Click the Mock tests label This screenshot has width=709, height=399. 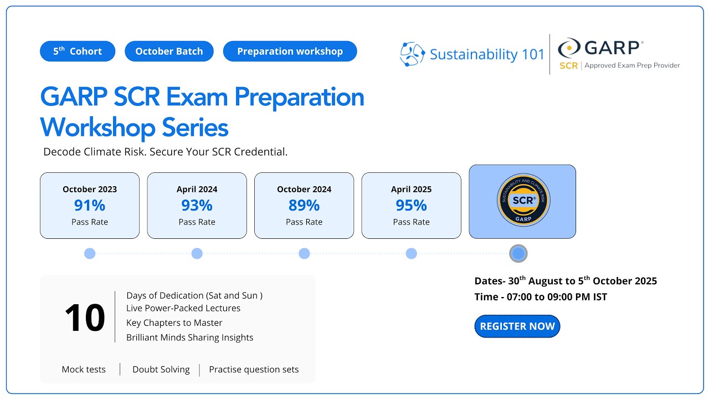84,370
